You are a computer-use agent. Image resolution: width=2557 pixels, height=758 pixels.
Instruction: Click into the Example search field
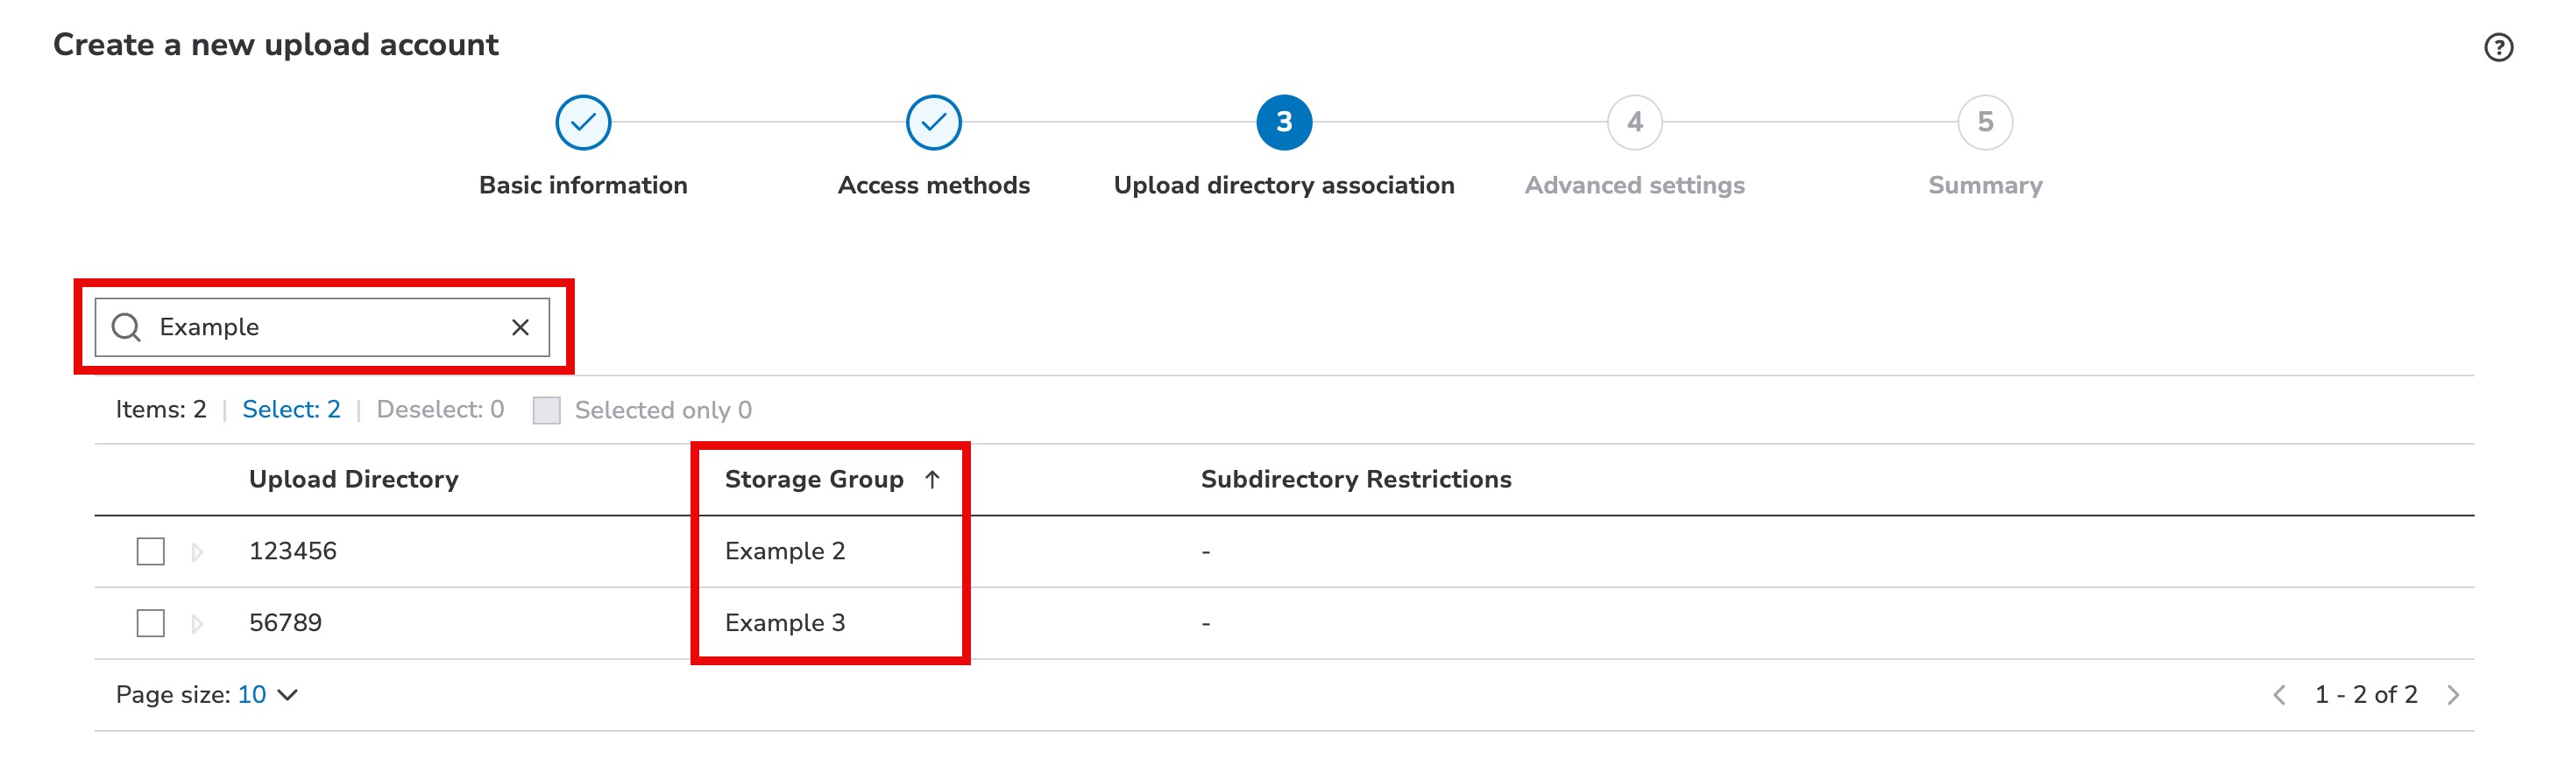pos(328,327)
